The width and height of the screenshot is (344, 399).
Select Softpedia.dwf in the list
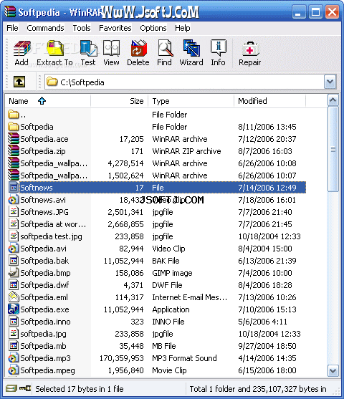click(44, 285)
